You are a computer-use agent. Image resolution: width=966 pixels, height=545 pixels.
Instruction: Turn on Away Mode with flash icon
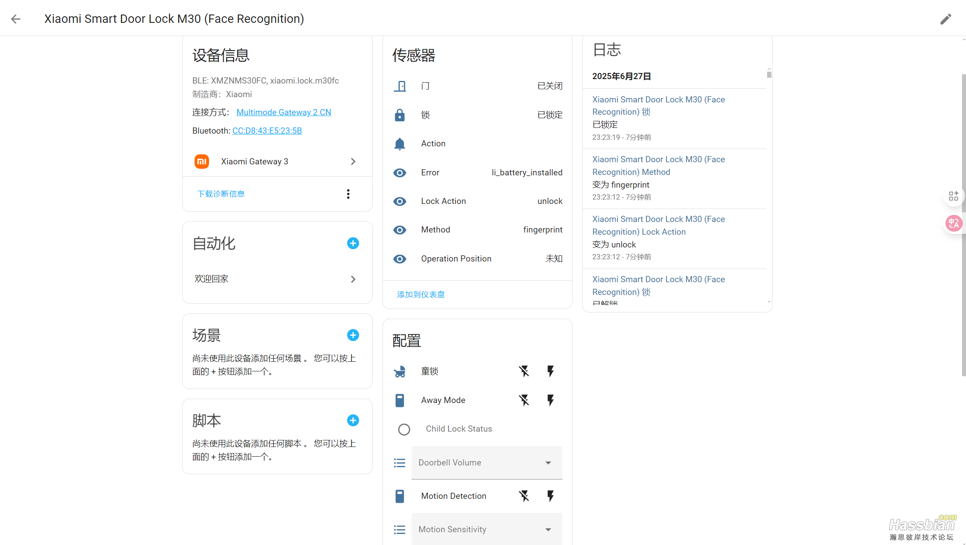pos(550,400)
